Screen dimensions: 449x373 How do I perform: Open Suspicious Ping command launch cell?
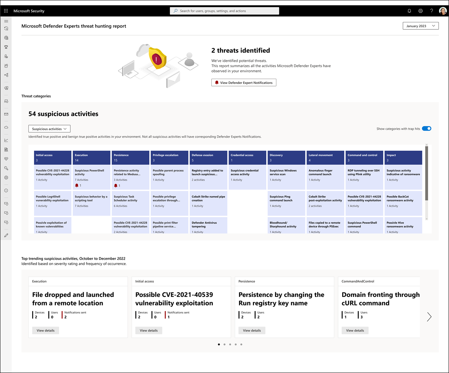coord(287,203)
